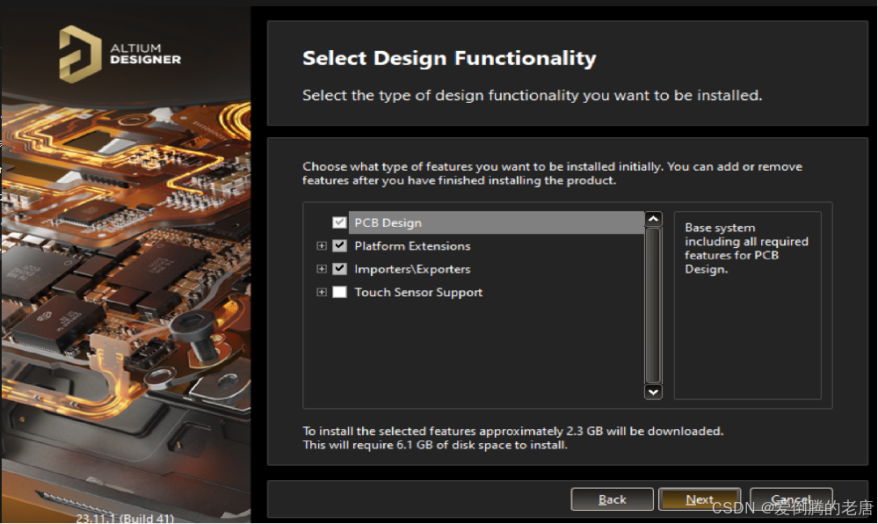Uncheck the Importers\Exporters checkbox
The width and height of the screenshot is (878, 524).
339,268
